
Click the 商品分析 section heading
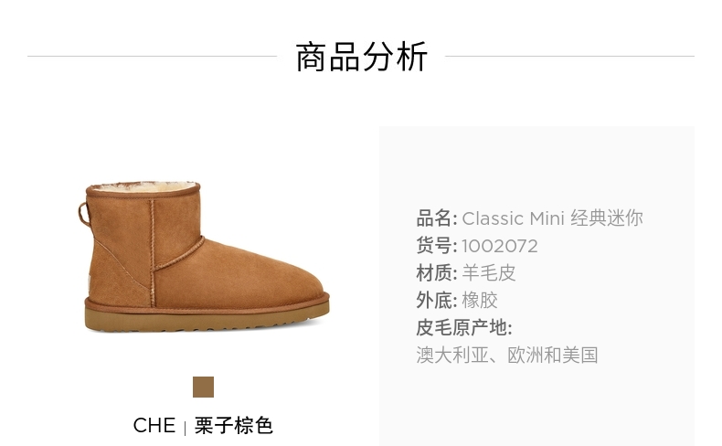tap(362, 57)
